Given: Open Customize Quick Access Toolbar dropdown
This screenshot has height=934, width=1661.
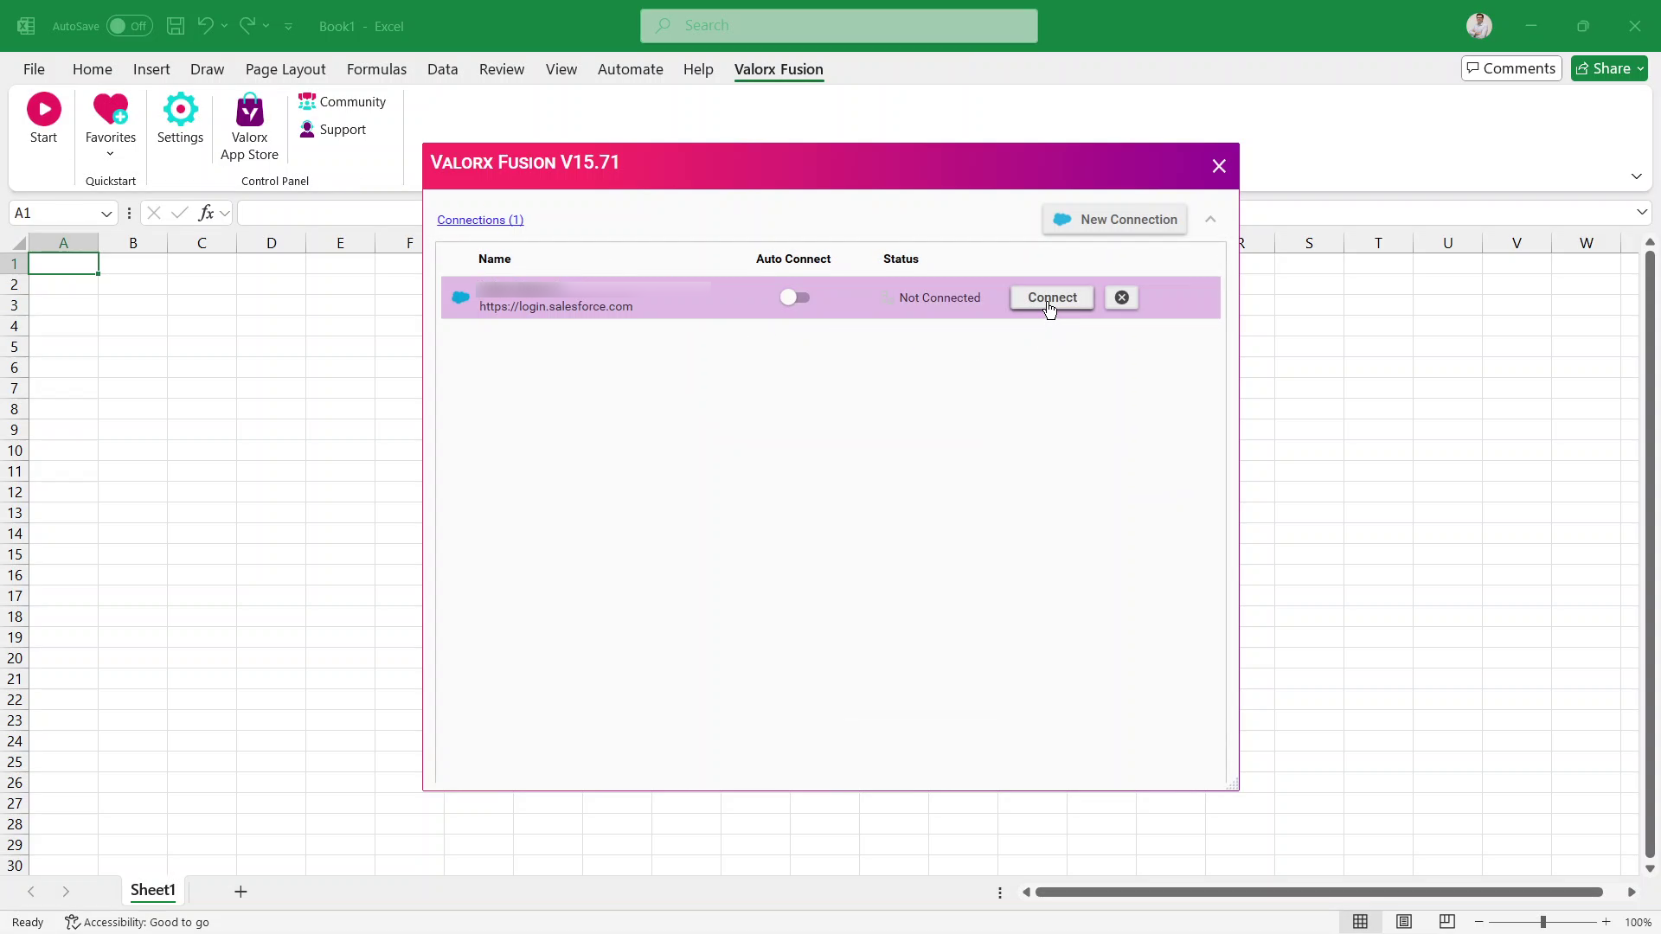Looking at the screenshot, I should [288, 26].
